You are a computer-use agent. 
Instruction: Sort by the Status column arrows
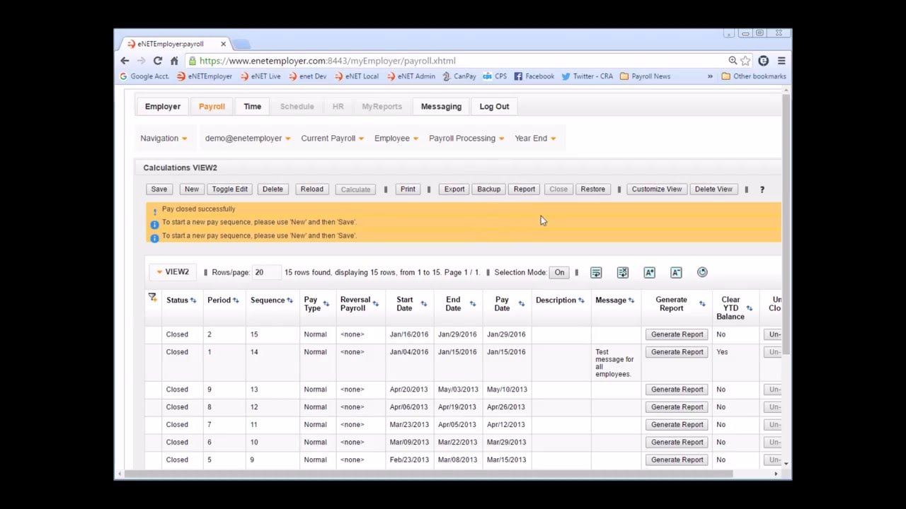click(193, 300)
